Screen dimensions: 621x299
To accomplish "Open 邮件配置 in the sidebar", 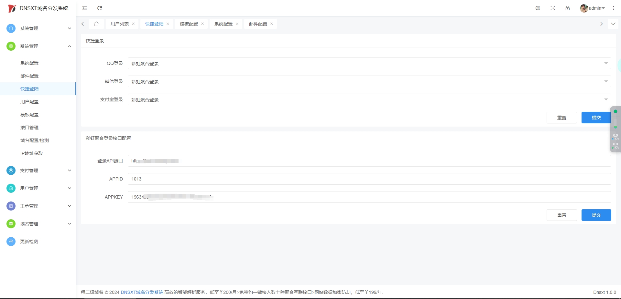I will [x=38, y=76].
